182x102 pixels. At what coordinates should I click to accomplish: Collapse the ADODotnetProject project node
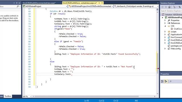point(162,18)
